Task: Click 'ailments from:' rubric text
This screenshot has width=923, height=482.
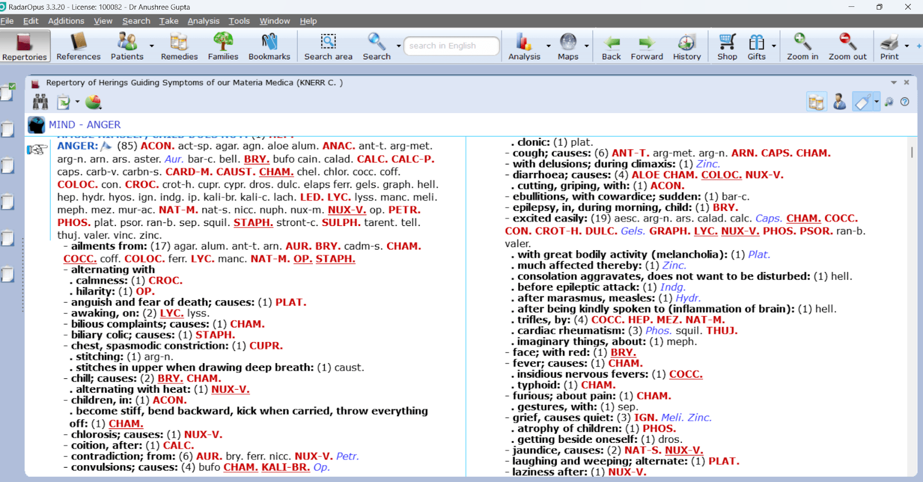Action: 109,246
